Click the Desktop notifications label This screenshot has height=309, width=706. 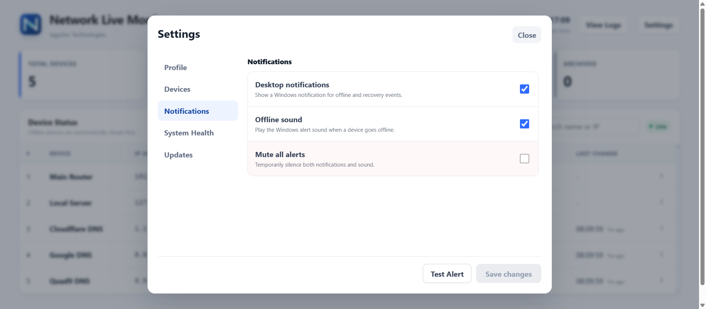click(x=292, y=85)
